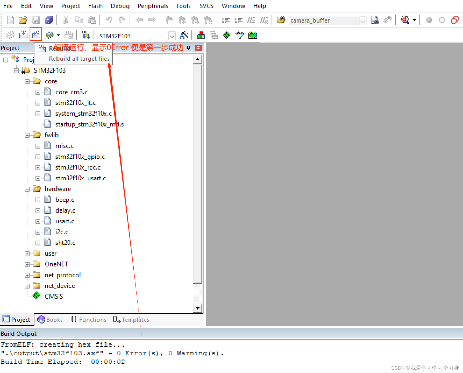Indent selected lines icon
Image resolution: width=463 pixels, height=373 pixels.
tap(225, 20)
